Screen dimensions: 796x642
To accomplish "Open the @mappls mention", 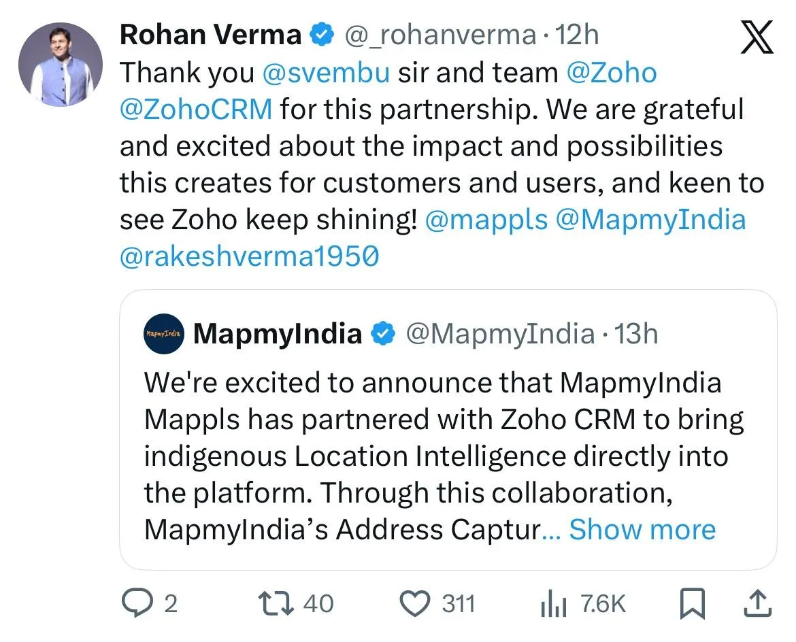I will pos(486,220).
